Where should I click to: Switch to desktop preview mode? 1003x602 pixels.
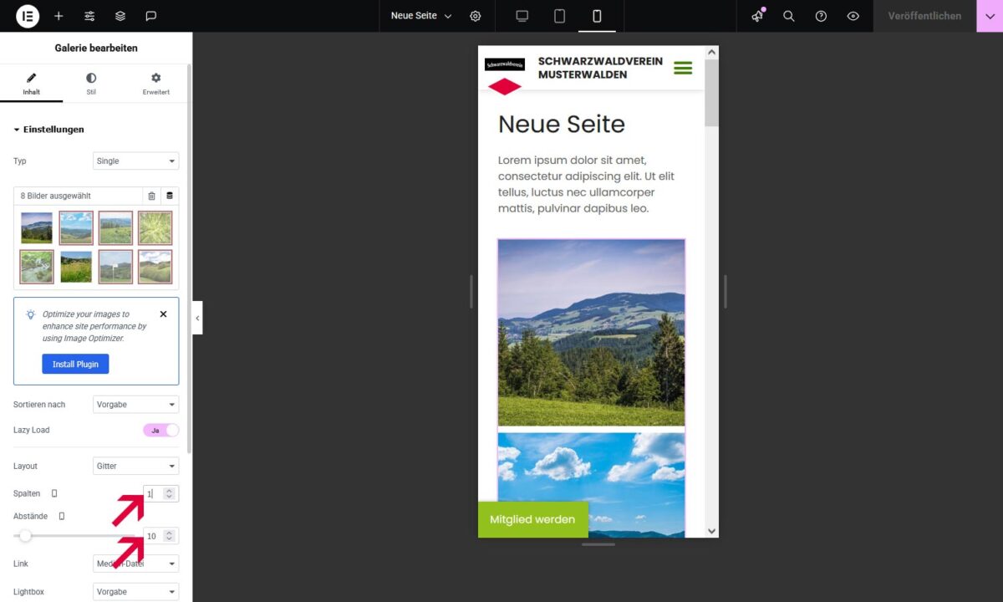[x=522, y=16]
